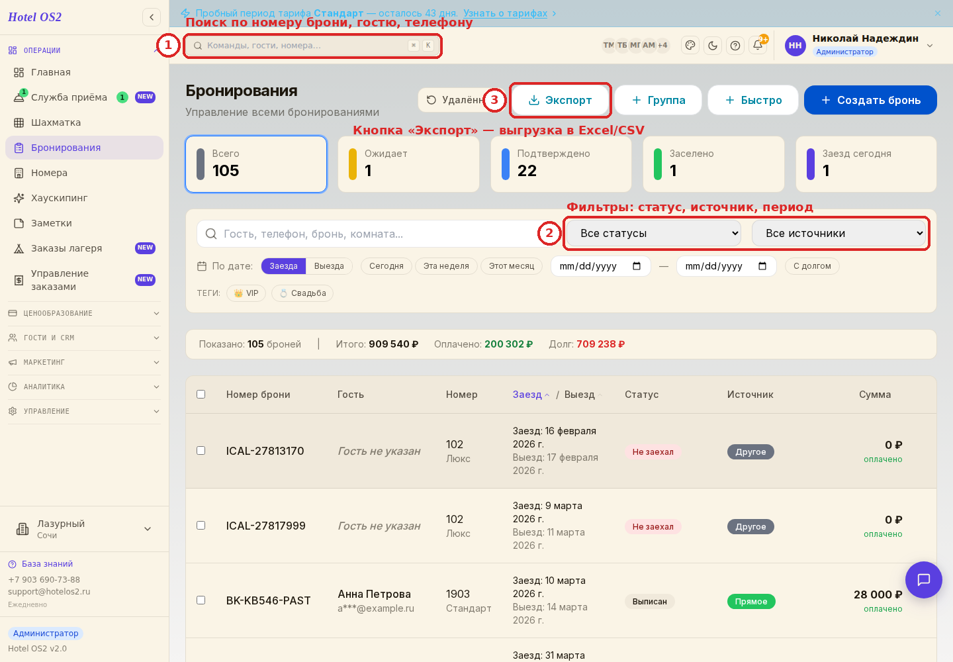Open the chat support bubble
Screen dimensions: 953x662
(923, 579)
